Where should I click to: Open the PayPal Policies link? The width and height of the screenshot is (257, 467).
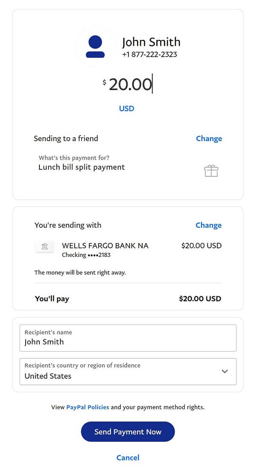88,407
